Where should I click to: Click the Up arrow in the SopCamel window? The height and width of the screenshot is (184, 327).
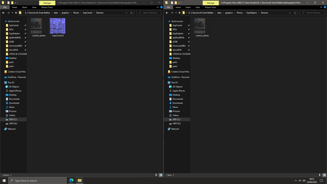click(16, 13)
